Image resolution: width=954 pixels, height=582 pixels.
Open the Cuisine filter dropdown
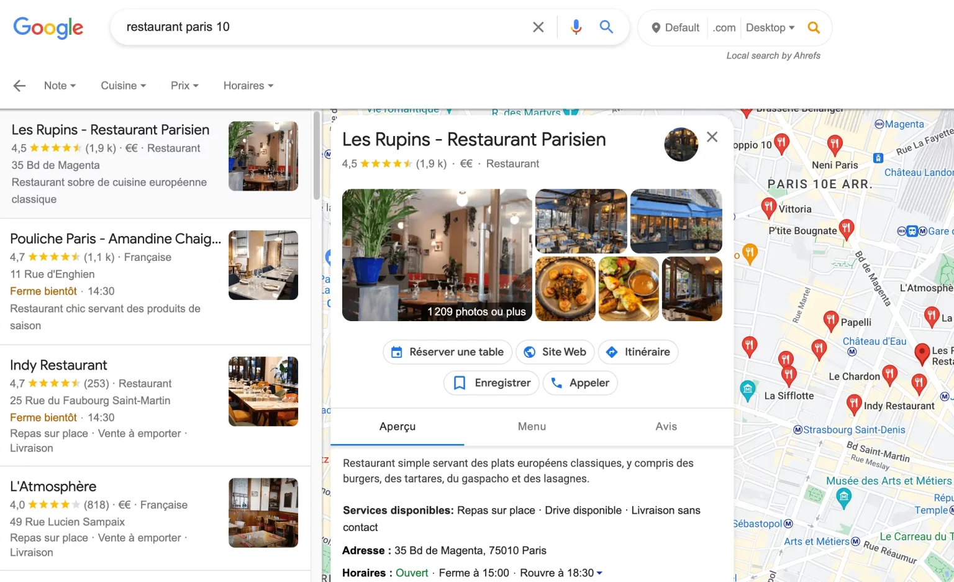click(x=124, y=86)
